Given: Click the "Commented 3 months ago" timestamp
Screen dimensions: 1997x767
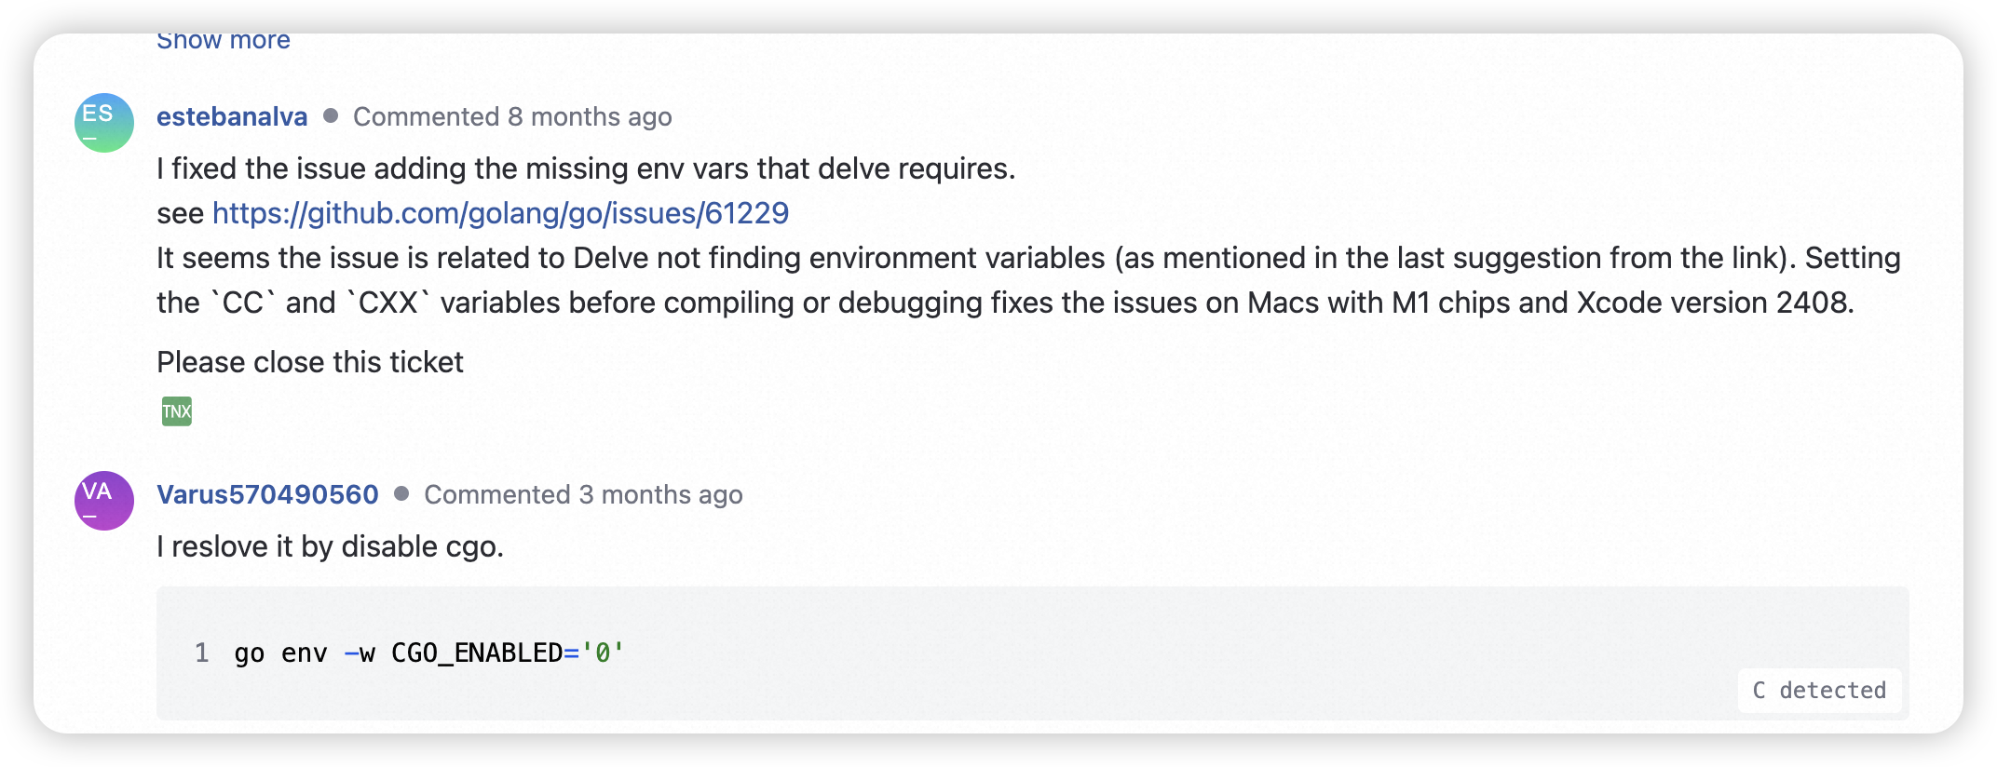Looking at the screenshot, I should tap(583, 495).
